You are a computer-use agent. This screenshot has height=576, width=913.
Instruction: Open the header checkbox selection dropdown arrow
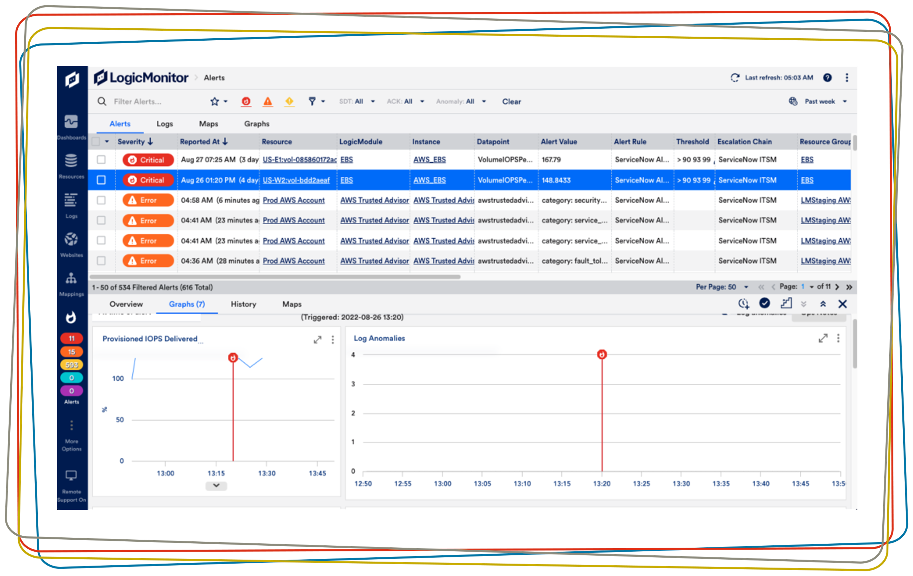(107, 142)
